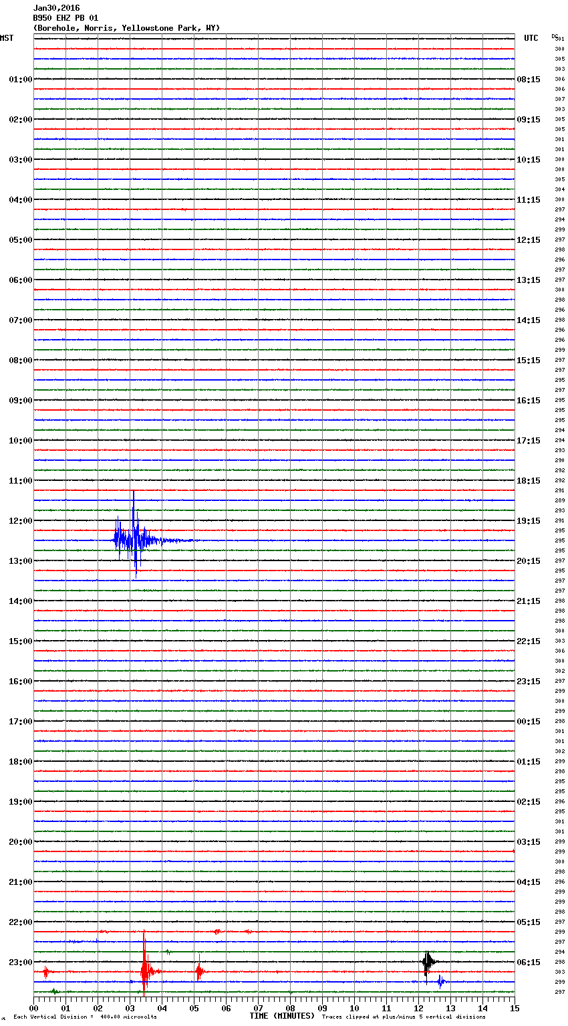The width and height of the screenshot is (568, 1026).
Task: Click the TIME (MINUTES) axis title
Action: point(282,1015)
